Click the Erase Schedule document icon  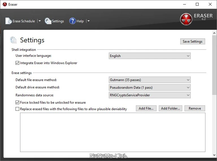[x=8, y=21]
